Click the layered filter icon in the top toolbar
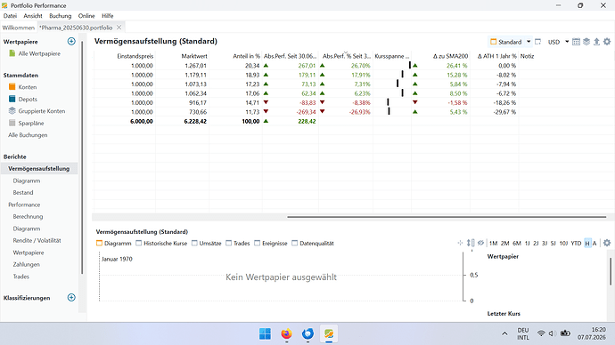Viewport: 615px width, 345px height. (586, 42)
